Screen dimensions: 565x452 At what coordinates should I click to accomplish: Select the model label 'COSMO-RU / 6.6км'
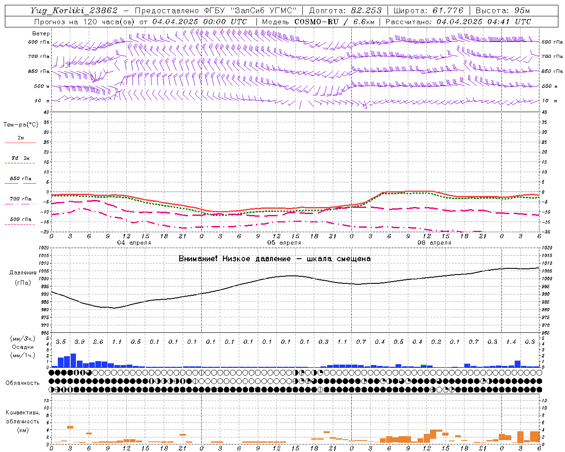point(334,22)
